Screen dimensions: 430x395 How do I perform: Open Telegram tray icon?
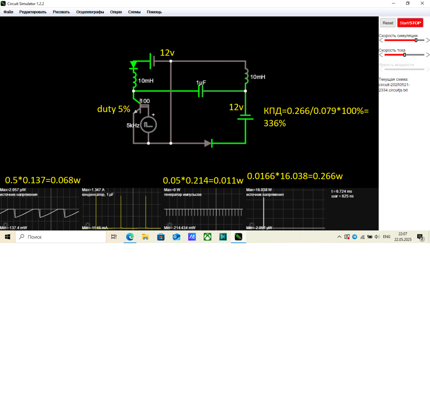[355, 237]
